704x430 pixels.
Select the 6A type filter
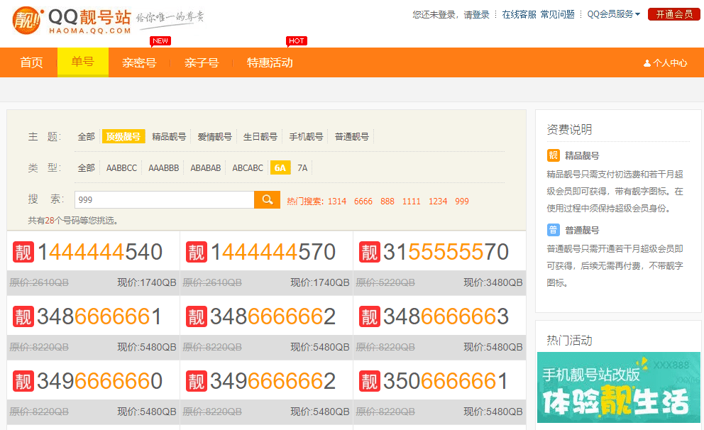point(280,167)
